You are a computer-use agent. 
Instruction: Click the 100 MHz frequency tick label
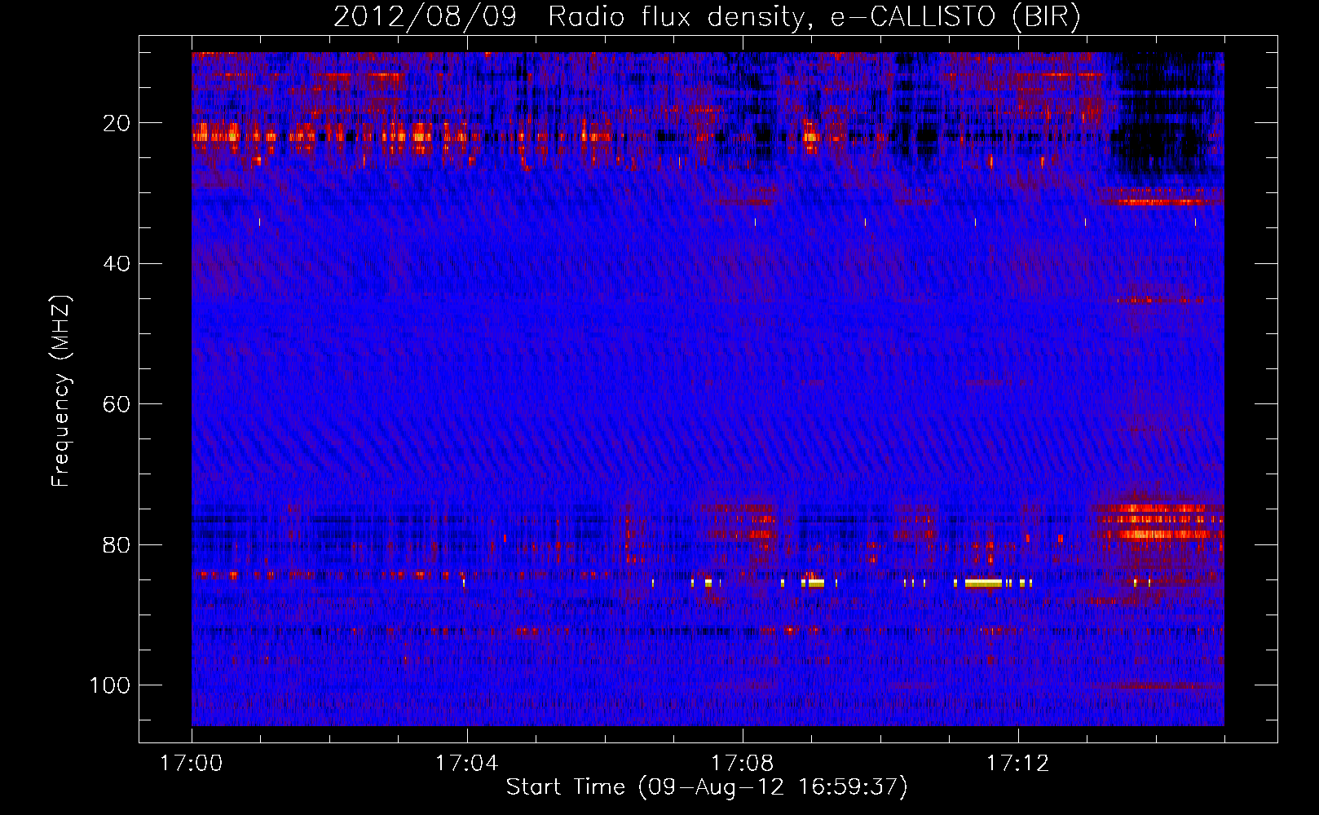tap(110, 685)
